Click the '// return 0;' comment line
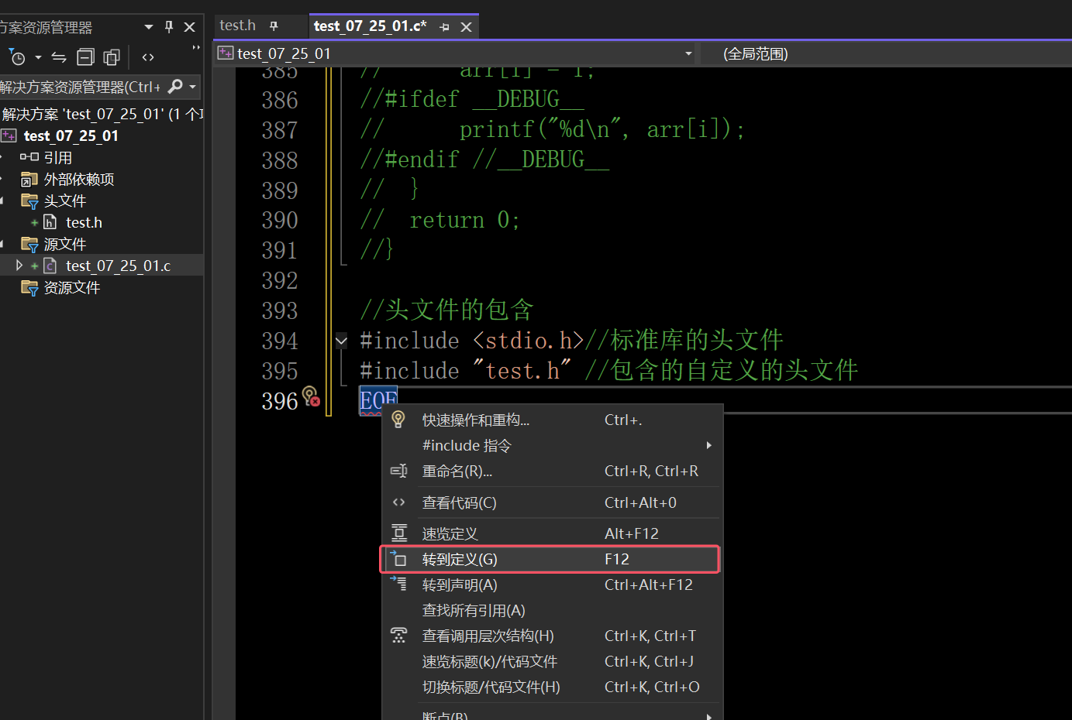 tap(439, 220)
